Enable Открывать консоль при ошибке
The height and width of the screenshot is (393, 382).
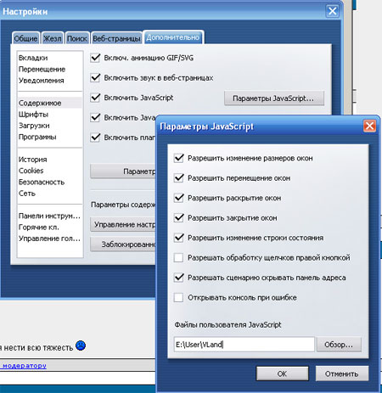[x=179, y=297]
